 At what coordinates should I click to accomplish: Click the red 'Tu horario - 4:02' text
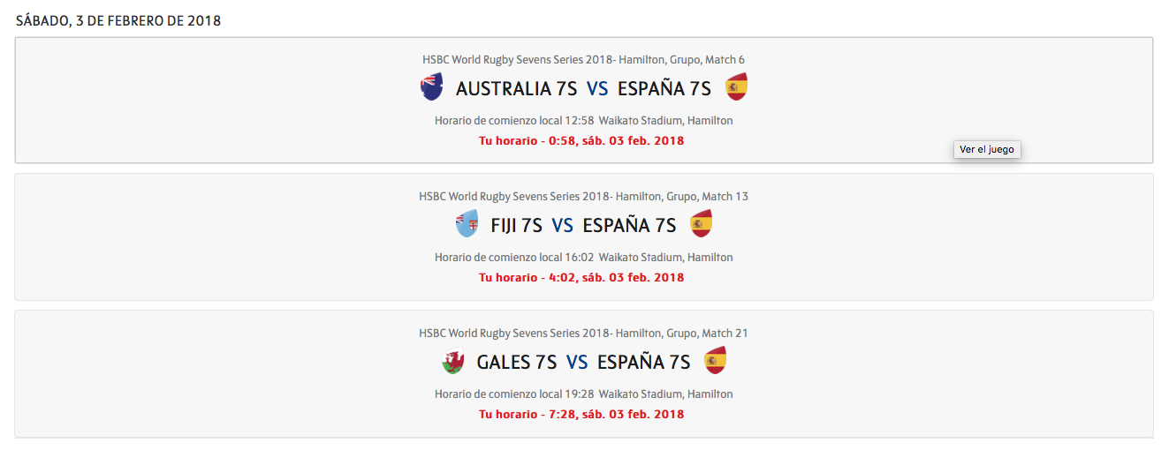(581, 277)
